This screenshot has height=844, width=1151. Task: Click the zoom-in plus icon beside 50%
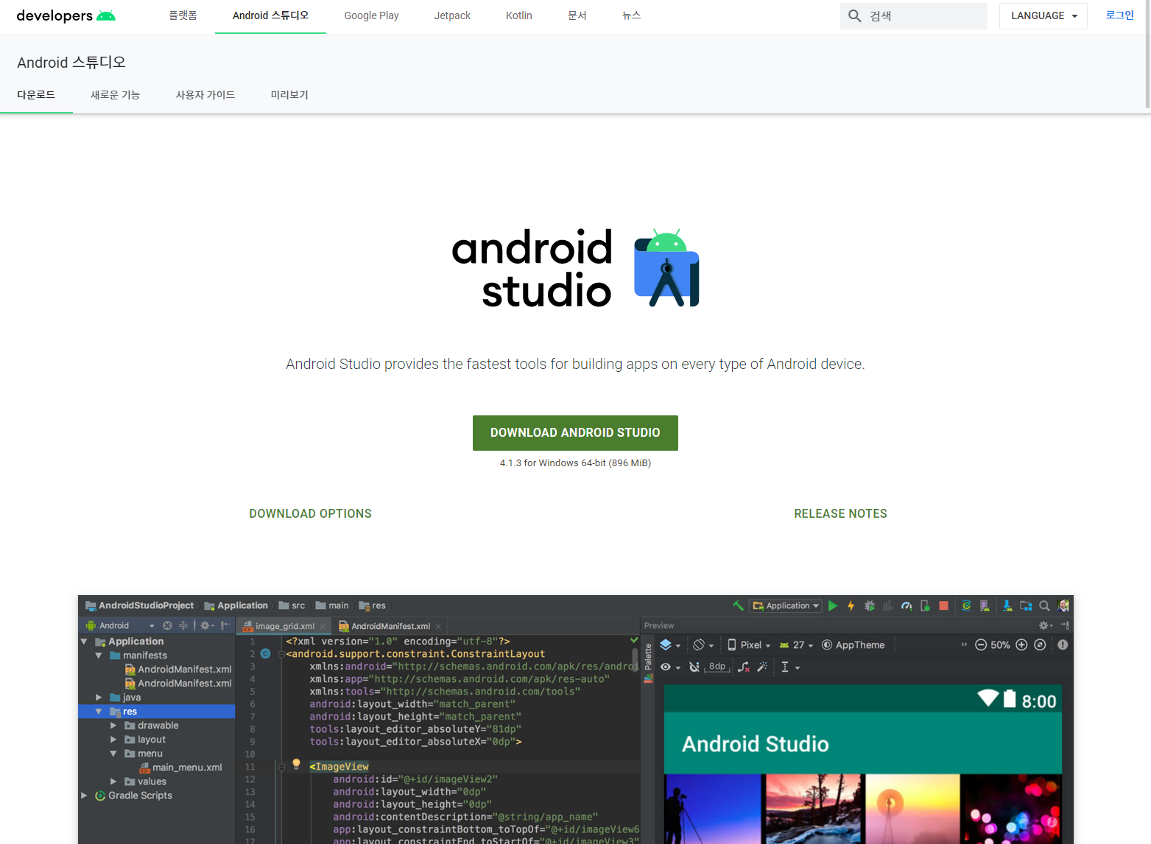1021,644
